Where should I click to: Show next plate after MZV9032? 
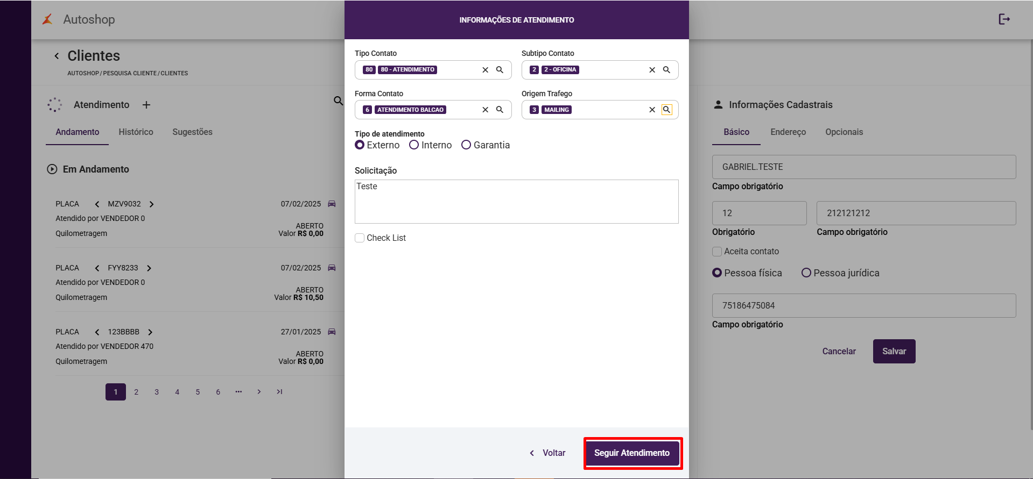(x=152, y=204)
